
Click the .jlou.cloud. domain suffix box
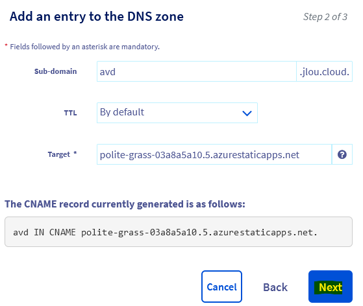(x=324, y=71)
